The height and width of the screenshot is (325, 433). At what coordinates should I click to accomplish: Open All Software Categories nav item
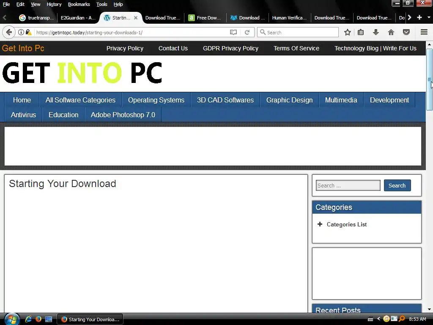(80, 100)
